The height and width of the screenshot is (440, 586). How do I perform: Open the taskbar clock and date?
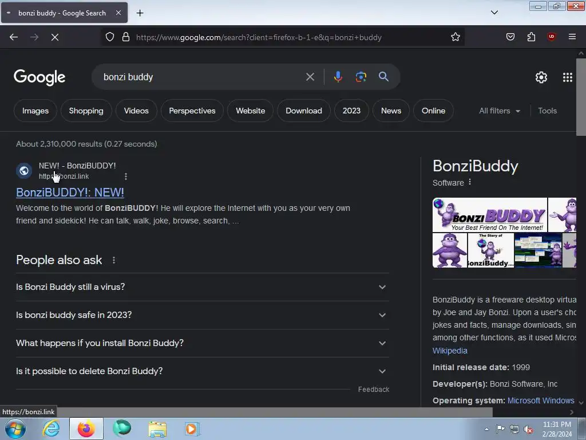coord(557,429)
